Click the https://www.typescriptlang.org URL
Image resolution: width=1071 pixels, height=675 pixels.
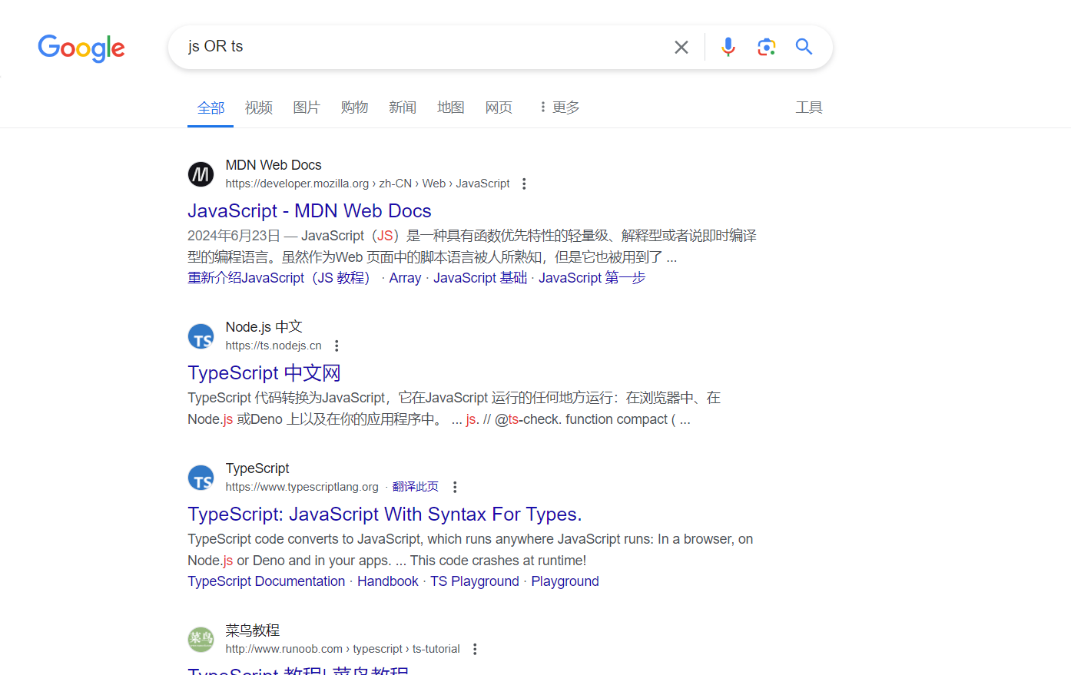[x=302, y=487]
